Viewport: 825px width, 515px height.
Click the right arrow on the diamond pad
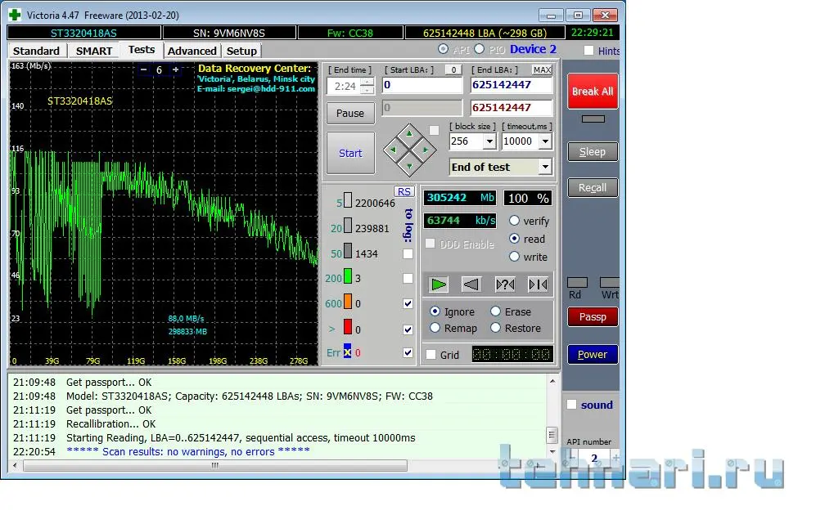426,150
